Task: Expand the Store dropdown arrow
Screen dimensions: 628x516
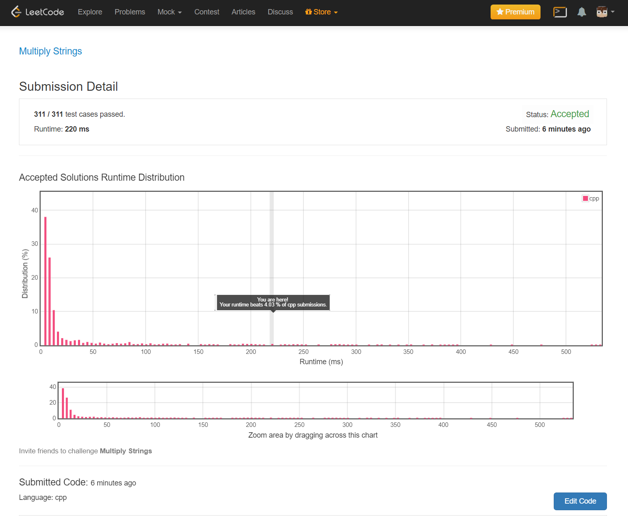Action: coord(336,12)
